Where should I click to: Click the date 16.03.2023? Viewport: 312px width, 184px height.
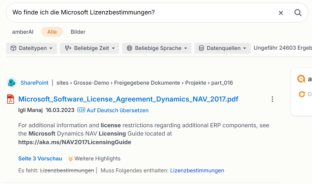point(60,110)
